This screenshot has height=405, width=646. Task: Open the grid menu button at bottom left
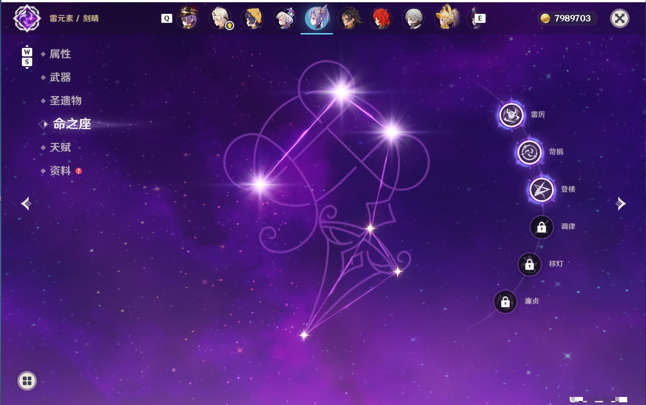pos(27,381)
